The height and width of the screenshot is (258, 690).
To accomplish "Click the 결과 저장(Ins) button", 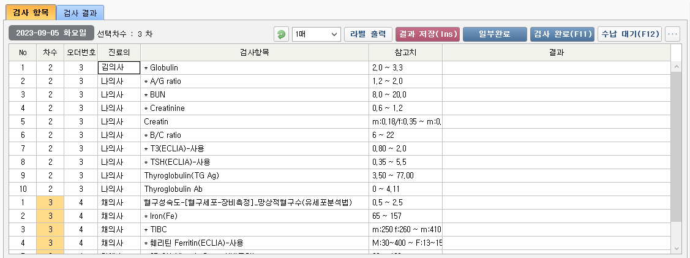I will 427,34.
